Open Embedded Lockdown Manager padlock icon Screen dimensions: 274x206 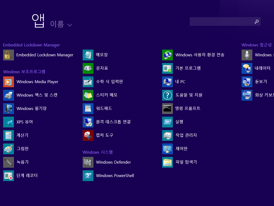9,55
